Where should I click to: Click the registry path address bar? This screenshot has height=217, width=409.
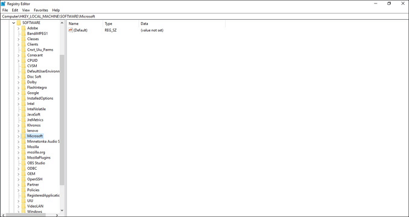204,16
